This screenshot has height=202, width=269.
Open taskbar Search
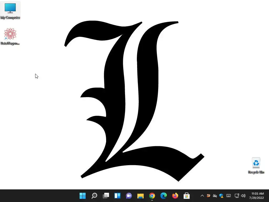point(94,196)
